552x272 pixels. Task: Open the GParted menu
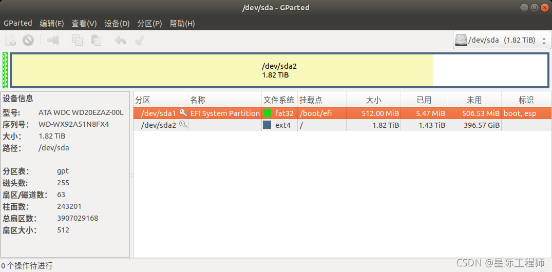(x=17, y=23)
